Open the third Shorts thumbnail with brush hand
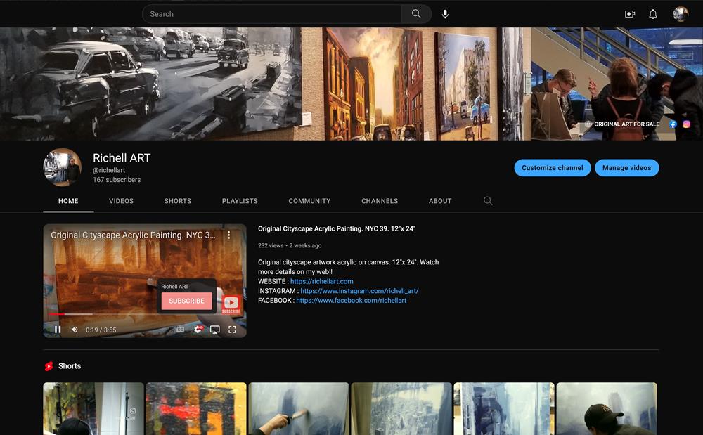 click(299, 408)
